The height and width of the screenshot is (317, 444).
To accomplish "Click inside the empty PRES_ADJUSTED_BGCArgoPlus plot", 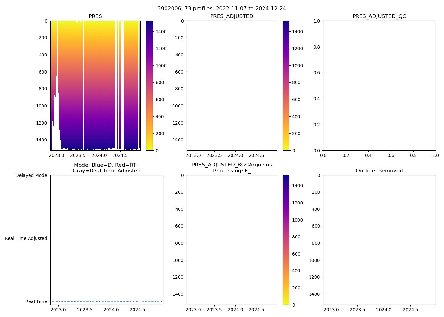I will (x=232, y=240).
